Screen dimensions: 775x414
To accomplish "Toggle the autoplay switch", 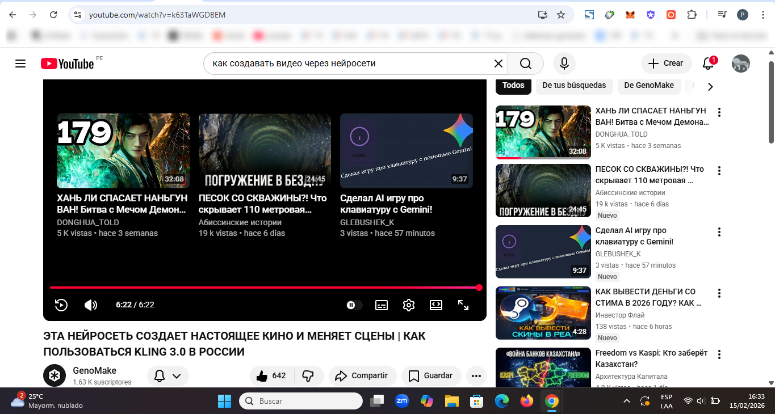I will point(354,305).
